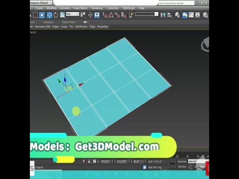This screenshot has width=239, height=179.
Task: Click the Z coordinate spinner arrows
Action: (x=145, y=161)
